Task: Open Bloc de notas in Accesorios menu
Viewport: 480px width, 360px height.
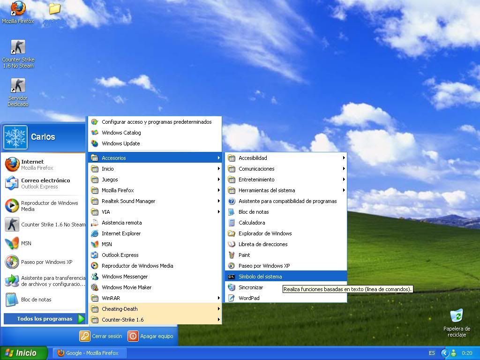Action: pyautogui.click(x=286, y=212)
